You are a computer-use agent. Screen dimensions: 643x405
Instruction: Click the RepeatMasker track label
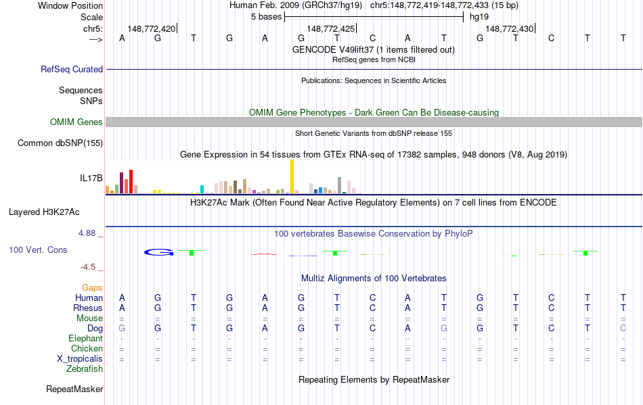point(74,389)
